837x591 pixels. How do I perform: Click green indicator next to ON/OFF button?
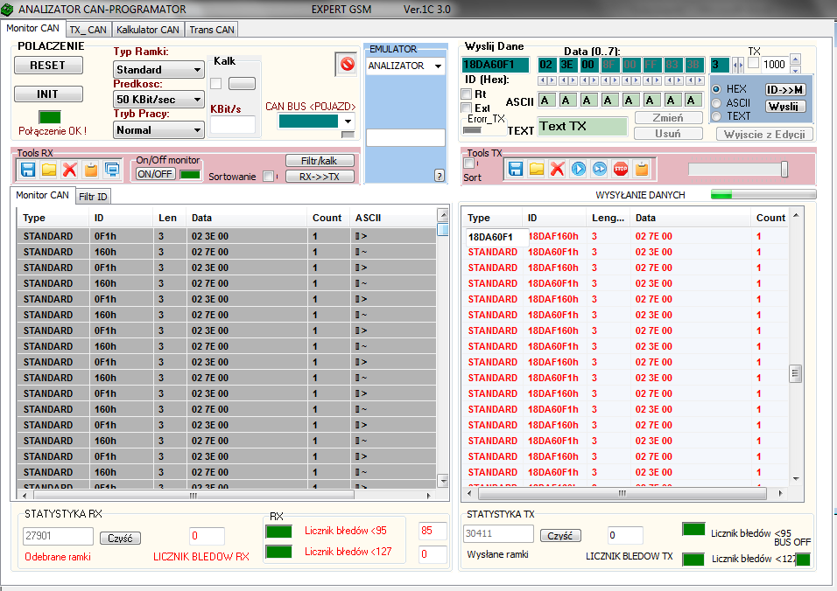click(190, 174)
